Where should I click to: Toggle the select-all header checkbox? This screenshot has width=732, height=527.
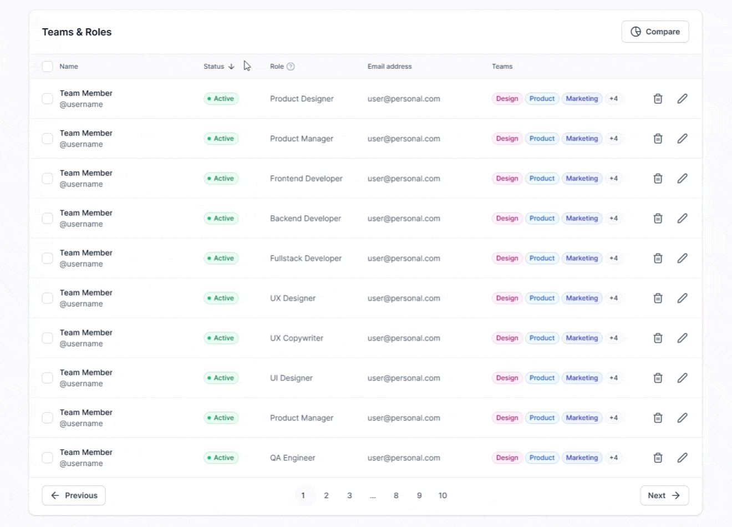(48, 67)
